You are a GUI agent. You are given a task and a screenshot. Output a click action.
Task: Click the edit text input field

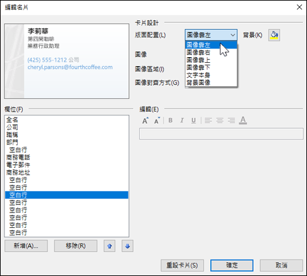(222, 134)
